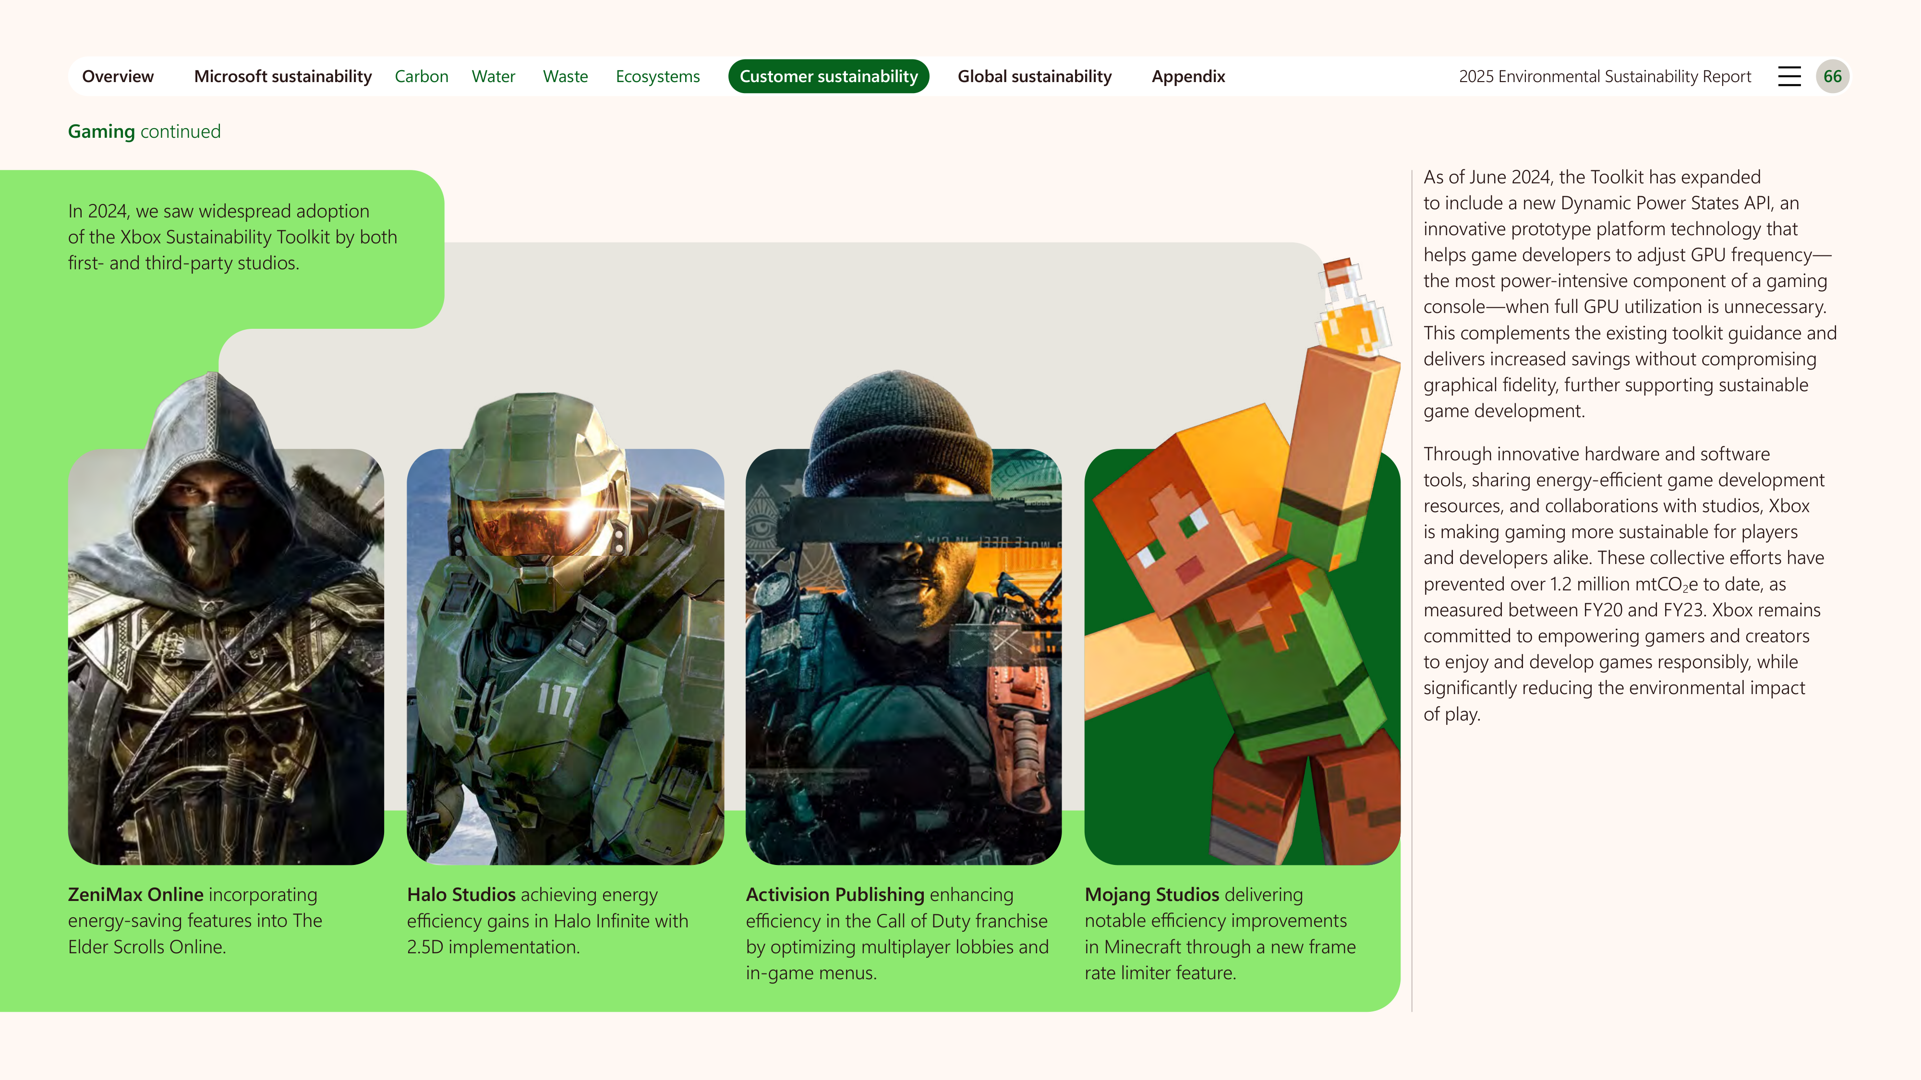Jump to the Ecosystems section

coord(658,76)
